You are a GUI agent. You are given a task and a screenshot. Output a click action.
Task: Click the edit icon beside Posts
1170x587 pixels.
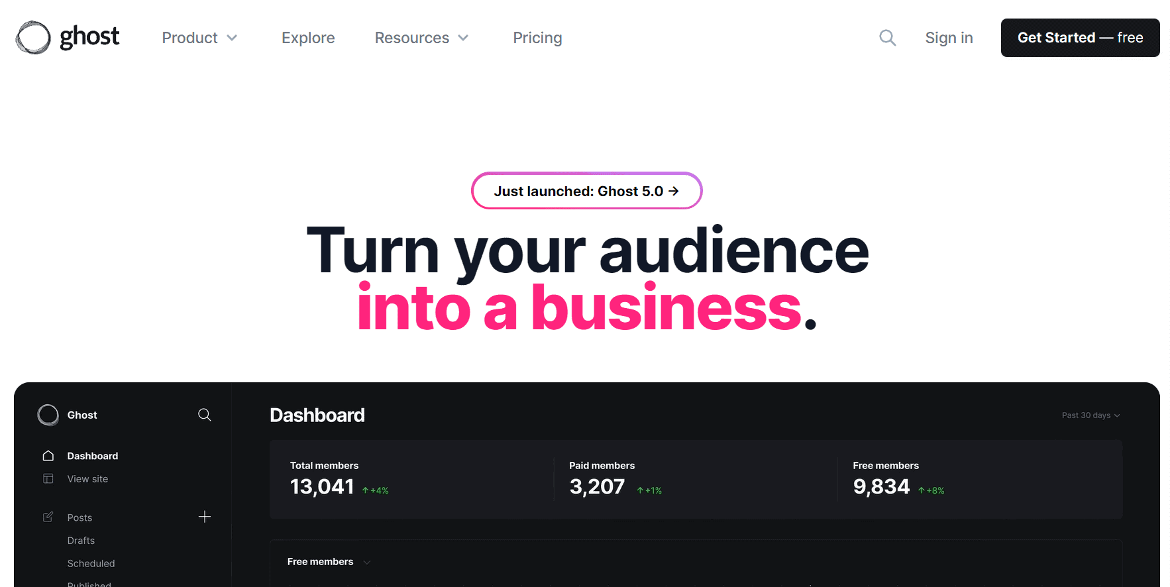(48, 517)
